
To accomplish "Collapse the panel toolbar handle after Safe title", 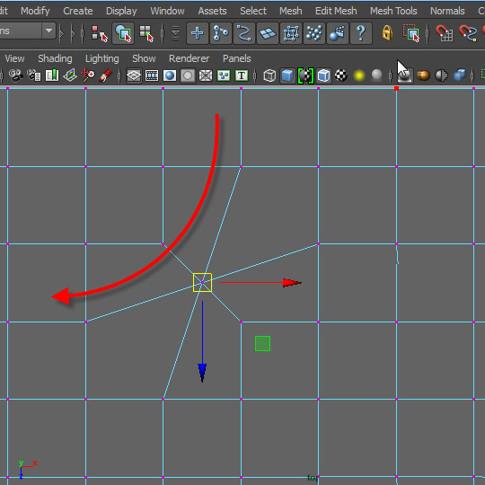I will (255, 75).
